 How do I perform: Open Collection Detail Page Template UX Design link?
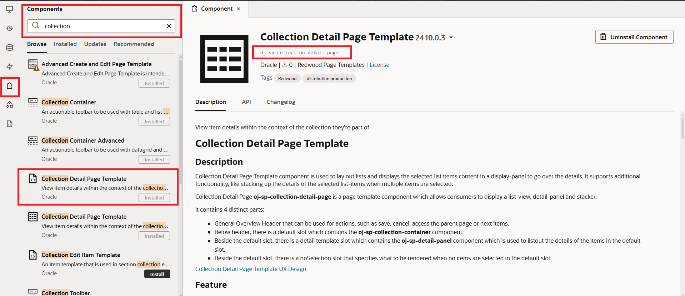[x=251, y=269]
